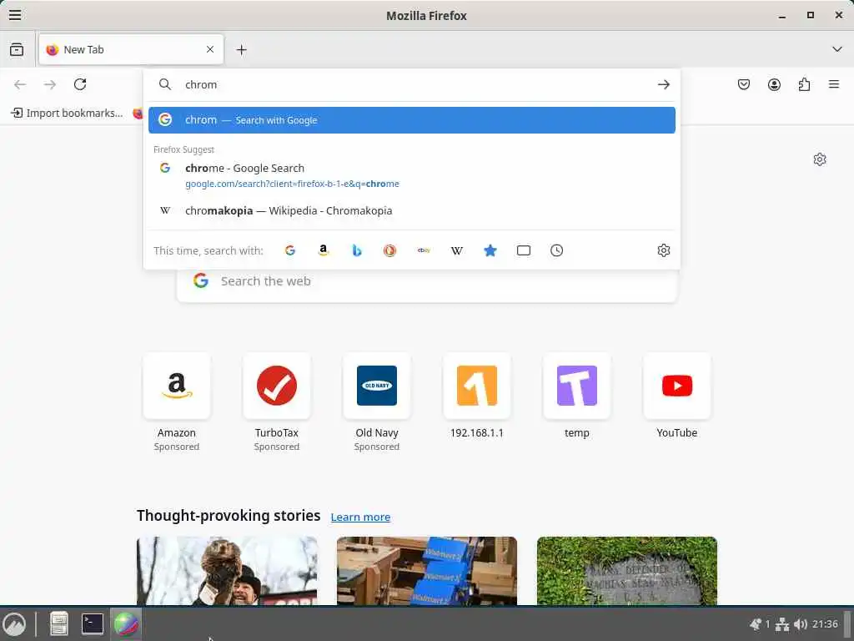This screenshot has height=641, width=854.
Task: Click the Learn more link
Action: coord(360,517)
